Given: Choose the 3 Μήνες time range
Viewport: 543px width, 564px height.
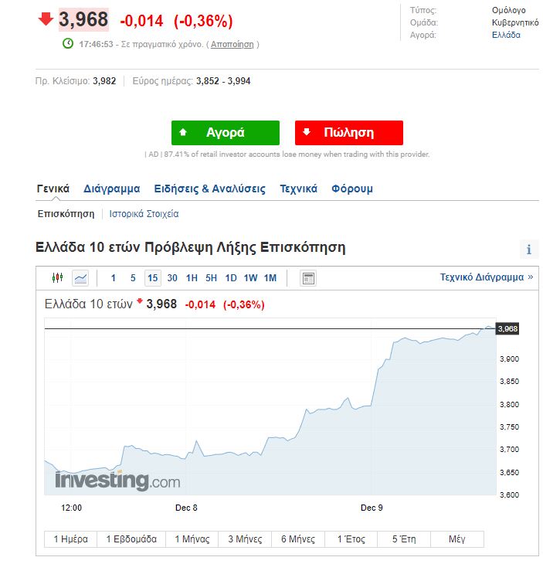Looking at the screenshot, I should (245, 539).
